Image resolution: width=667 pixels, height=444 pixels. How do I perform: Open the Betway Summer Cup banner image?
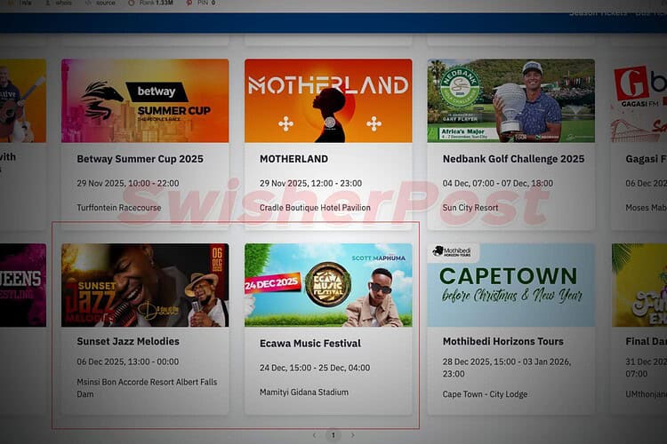coord(145,100)
